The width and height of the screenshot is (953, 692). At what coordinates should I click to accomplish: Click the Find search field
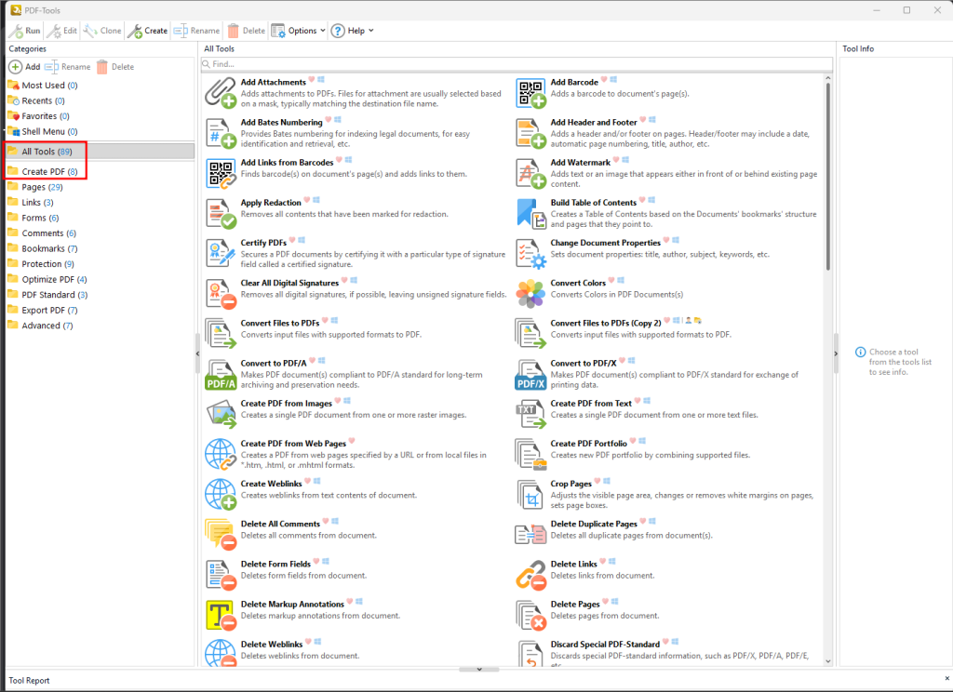[517, 64]
